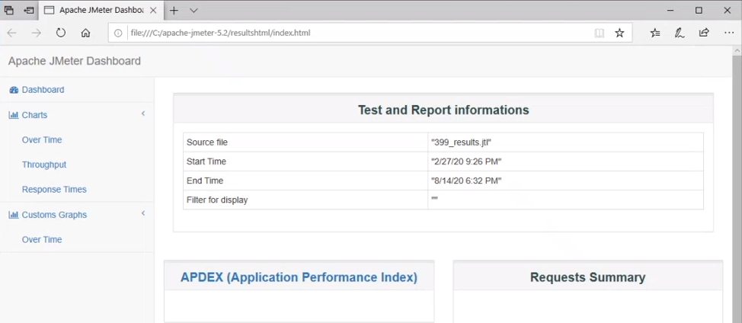Select the "399_results.jtl" value cell

(565, 142)
